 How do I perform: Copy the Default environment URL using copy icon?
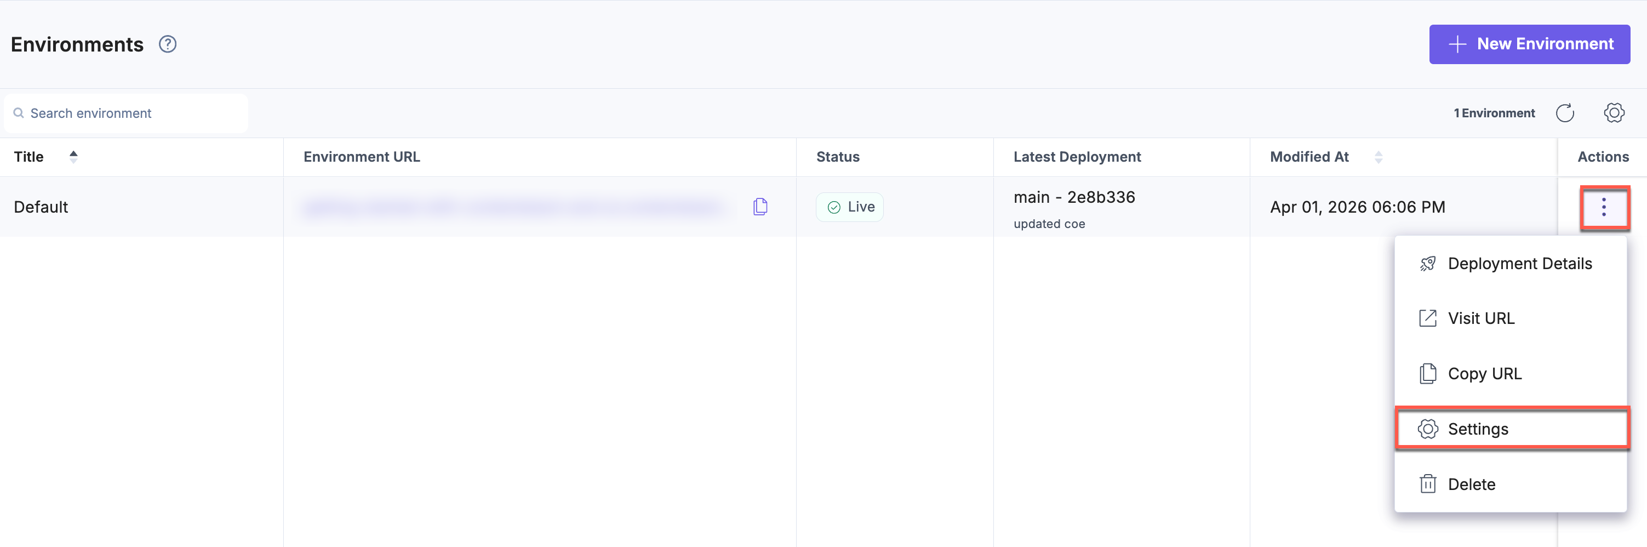(759, 206)
